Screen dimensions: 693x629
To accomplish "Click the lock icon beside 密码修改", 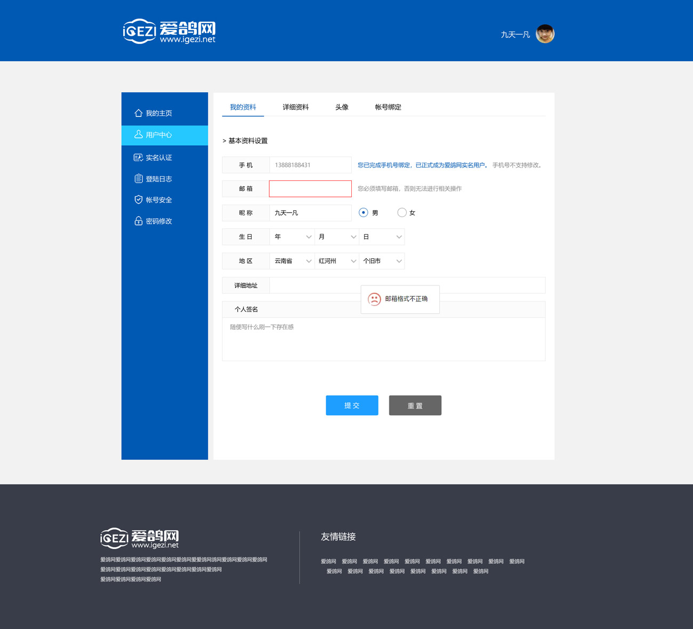I will [139, 221].
